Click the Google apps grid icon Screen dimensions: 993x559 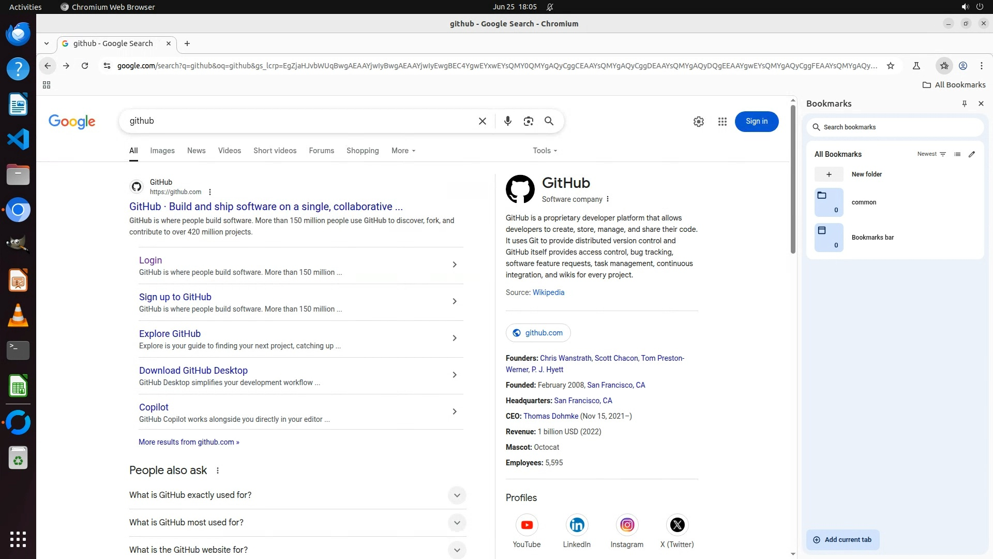coord(723,122)
